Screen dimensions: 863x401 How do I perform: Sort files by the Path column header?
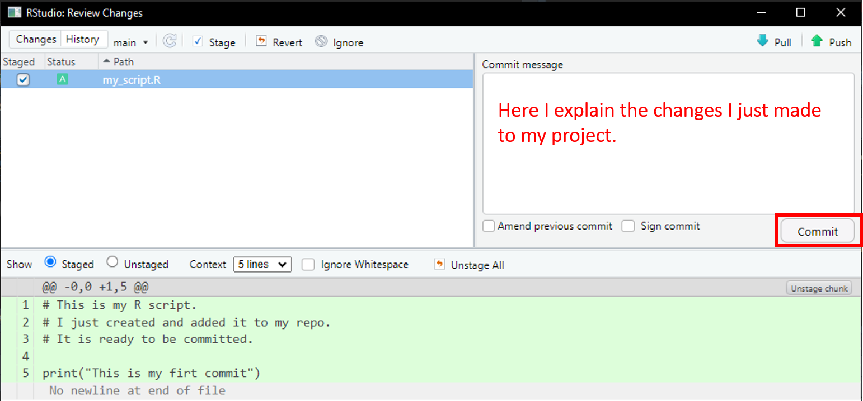click(123, 61)
